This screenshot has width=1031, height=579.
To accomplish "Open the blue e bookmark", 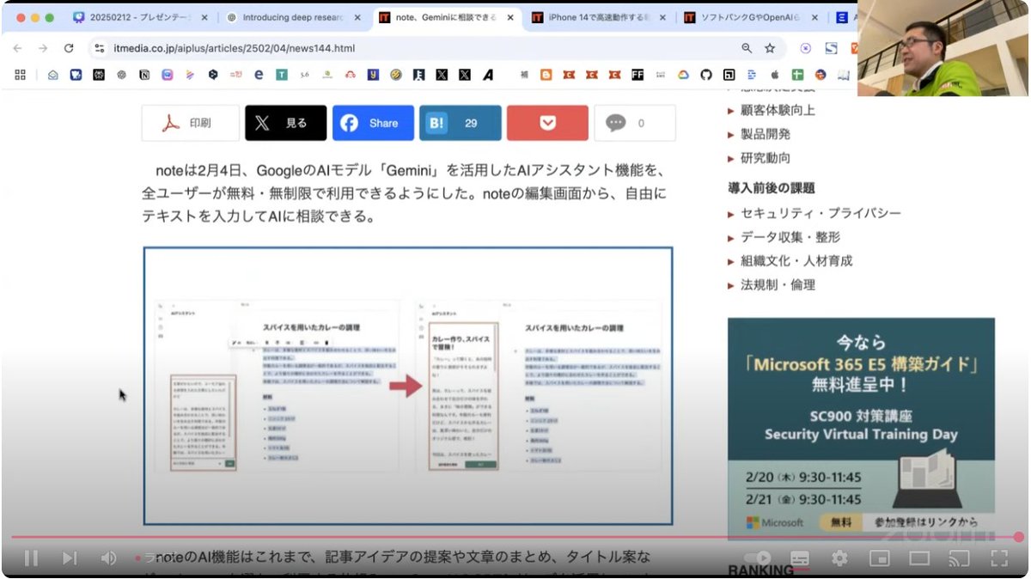I will pos(259,75).
